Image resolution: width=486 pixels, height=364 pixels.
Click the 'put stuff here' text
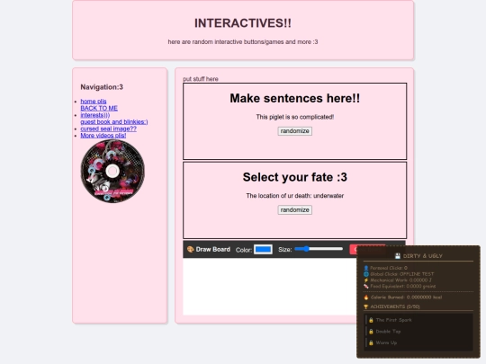click(x=201, y=79)
